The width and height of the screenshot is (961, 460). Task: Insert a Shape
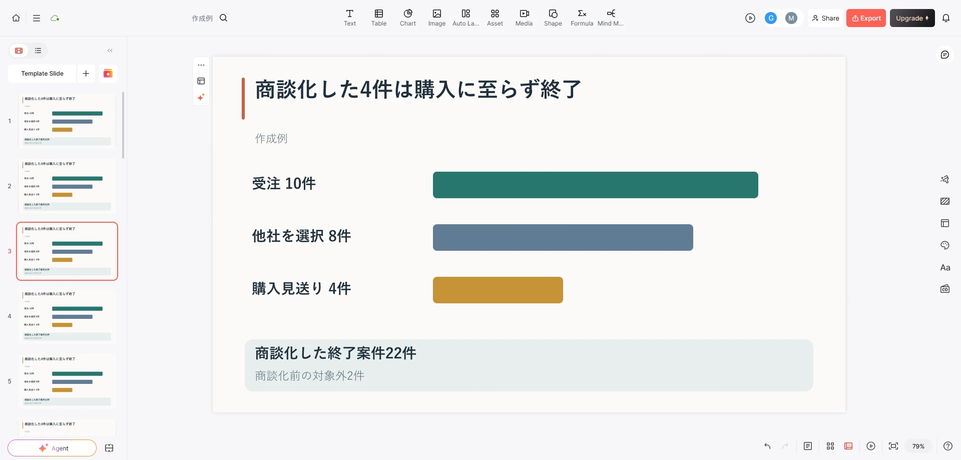click(x=553, y=18)
